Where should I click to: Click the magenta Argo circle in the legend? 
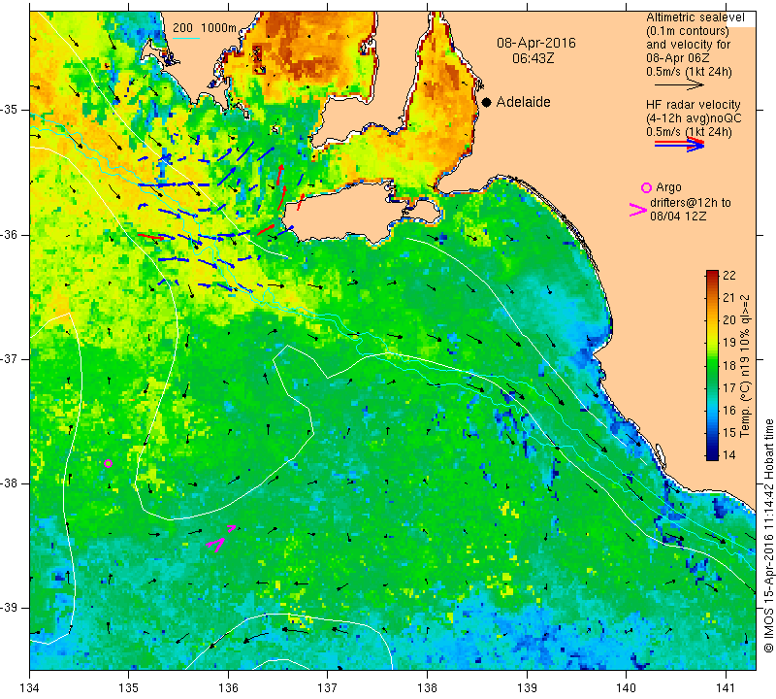tap(646, 187)
